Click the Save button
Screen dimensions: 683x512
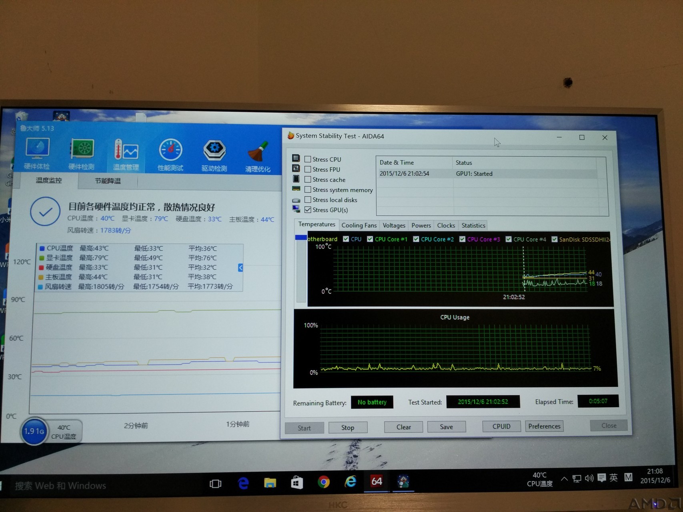447,427
